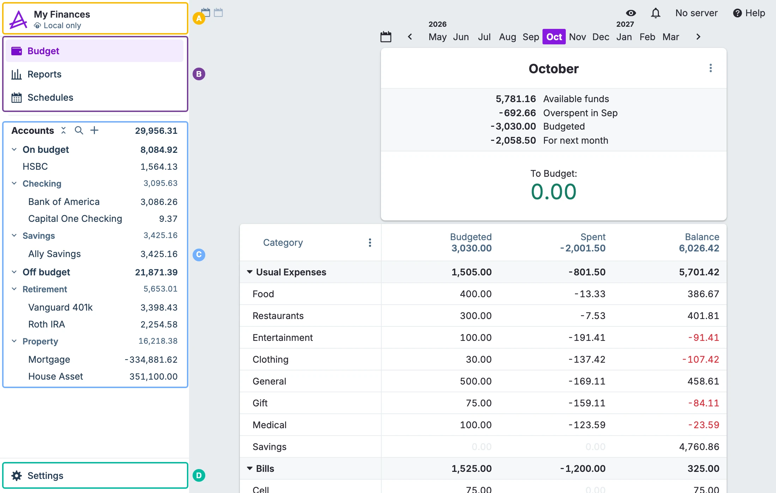Open the Vanguard 401k account
Image resolution: width=776 pixels, height=493 pixels.
point(95,307)
